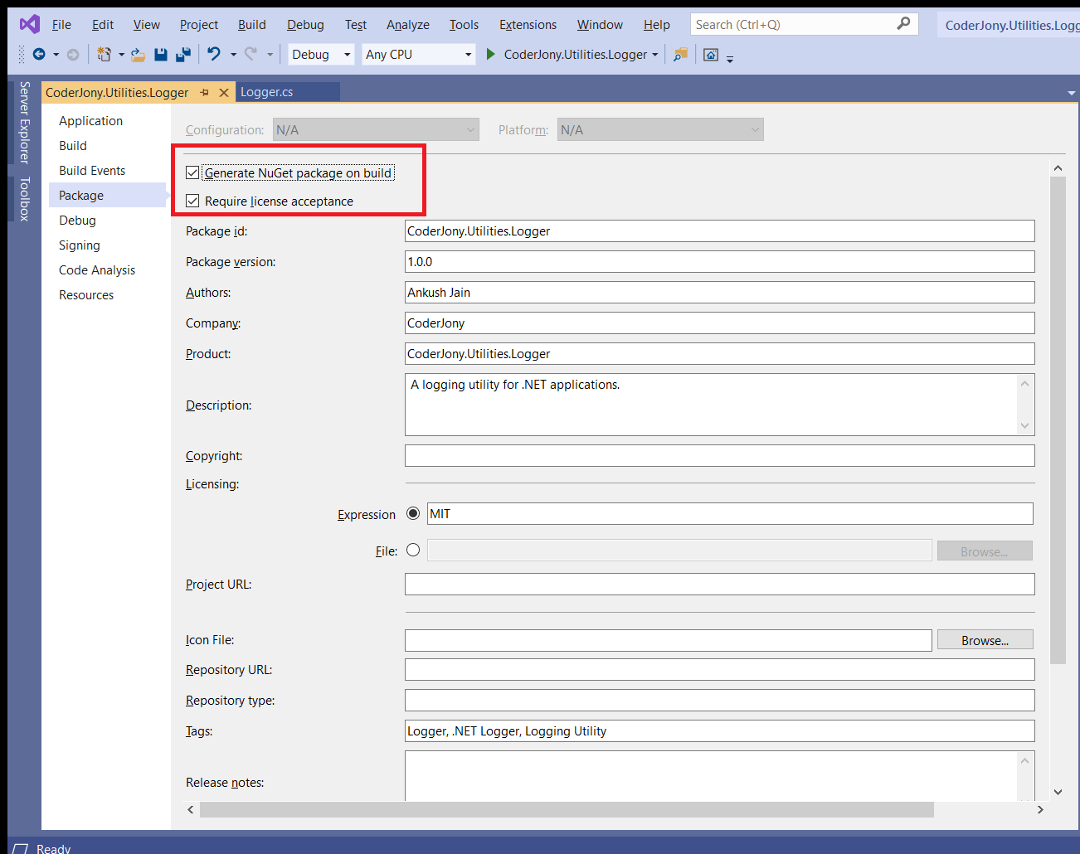Screen dimensions: 1080x854
Task: Click the horizontal scrollbar thumb
Action: point(567,809)
